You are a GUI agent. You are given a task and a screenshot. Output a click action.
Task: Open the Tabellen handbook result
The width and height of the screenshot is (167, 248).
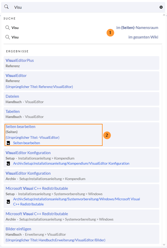(x=13, y=112)
